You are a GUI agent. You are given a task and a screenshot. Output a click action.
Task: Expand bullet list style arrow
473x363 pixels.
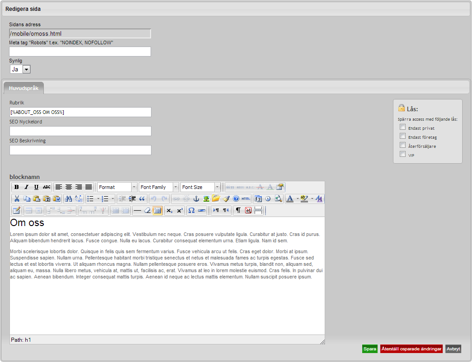pos(98,199)
